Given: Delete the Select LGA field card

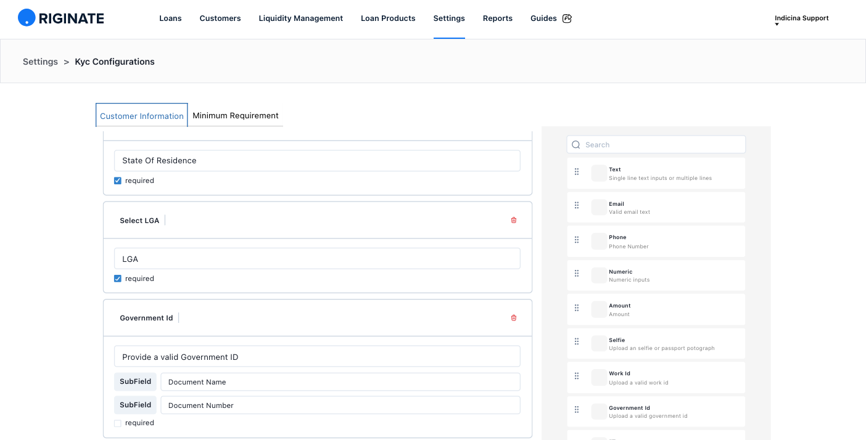Looking at the screenshot, I should [x=514, y=220].
